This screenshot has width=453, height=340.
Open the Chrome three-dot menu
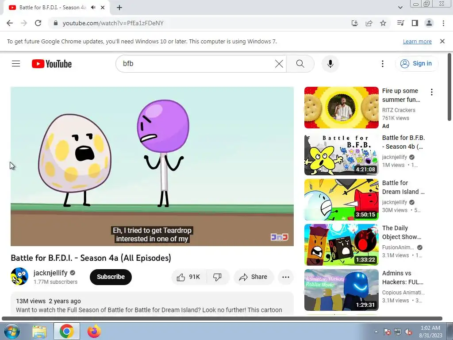(443, 23)
